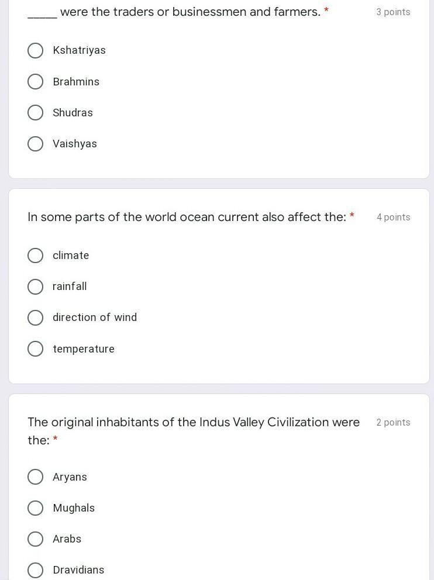This screenshot has width=434, height=580.
Task: Select Dravidians as the answer
Action: click(35, 570)
